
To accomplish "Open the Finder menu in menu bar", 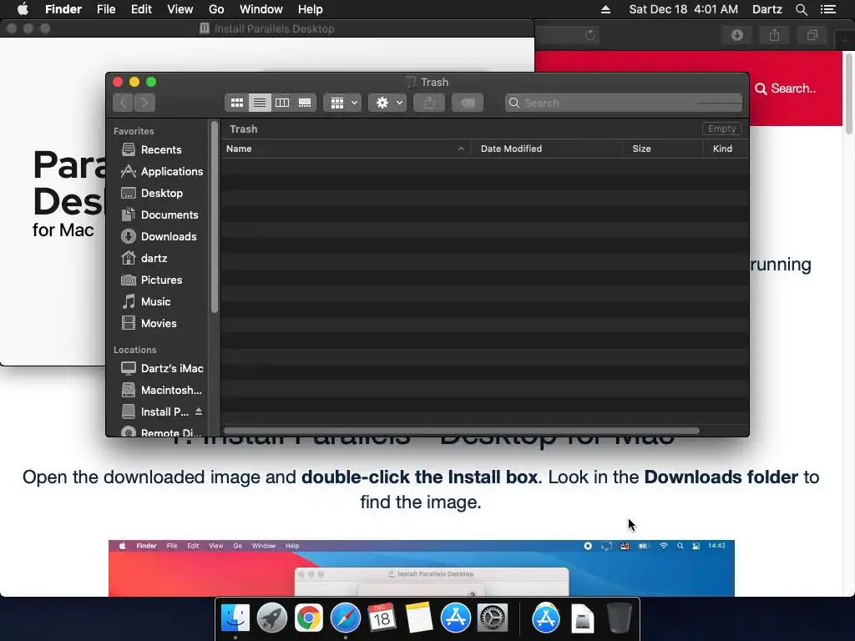I will (63, 9).
